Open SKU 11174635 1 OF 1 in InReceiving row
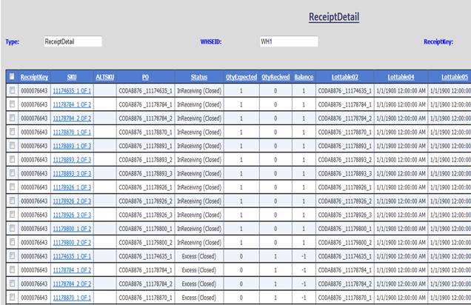This screenshot has width=471, height=305. pyautogui.click(x=72, y=90)
